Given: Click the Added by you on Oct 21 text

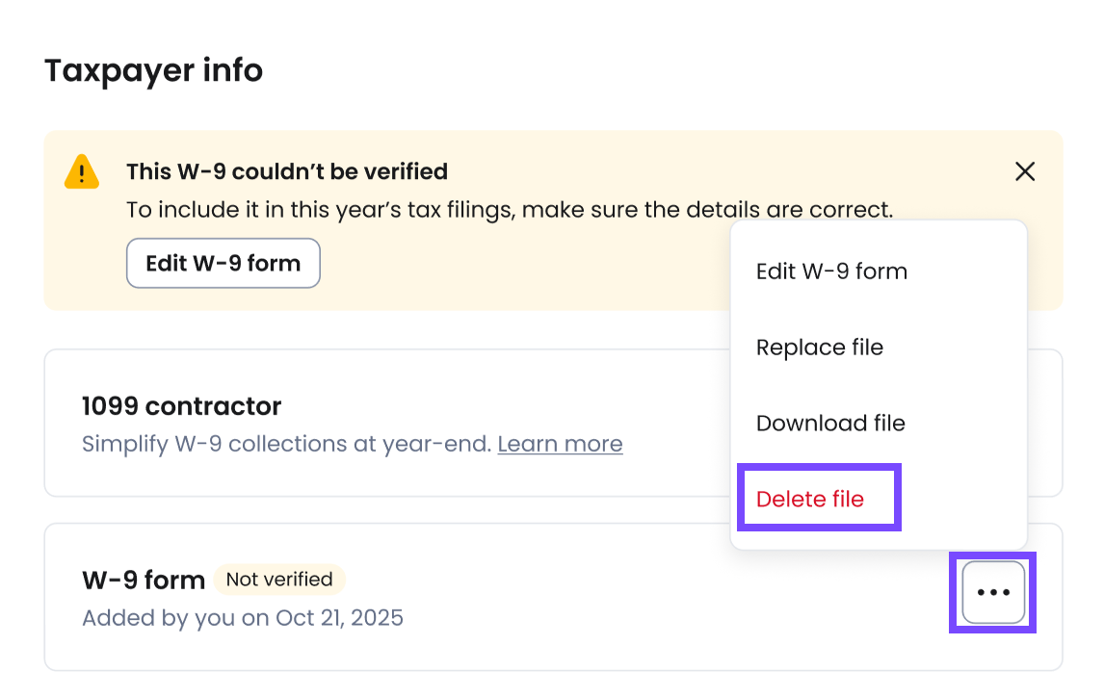Looking at the screenshot, I should click(243, 618).
